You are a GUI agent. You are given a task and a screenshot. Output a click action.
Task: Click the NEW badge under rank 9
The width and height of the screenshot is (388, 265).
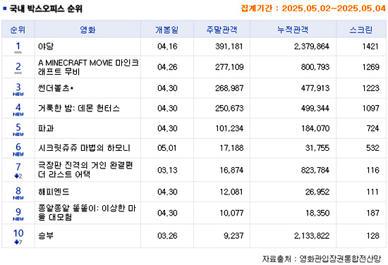pyautogui.click(x=18, y=218)
